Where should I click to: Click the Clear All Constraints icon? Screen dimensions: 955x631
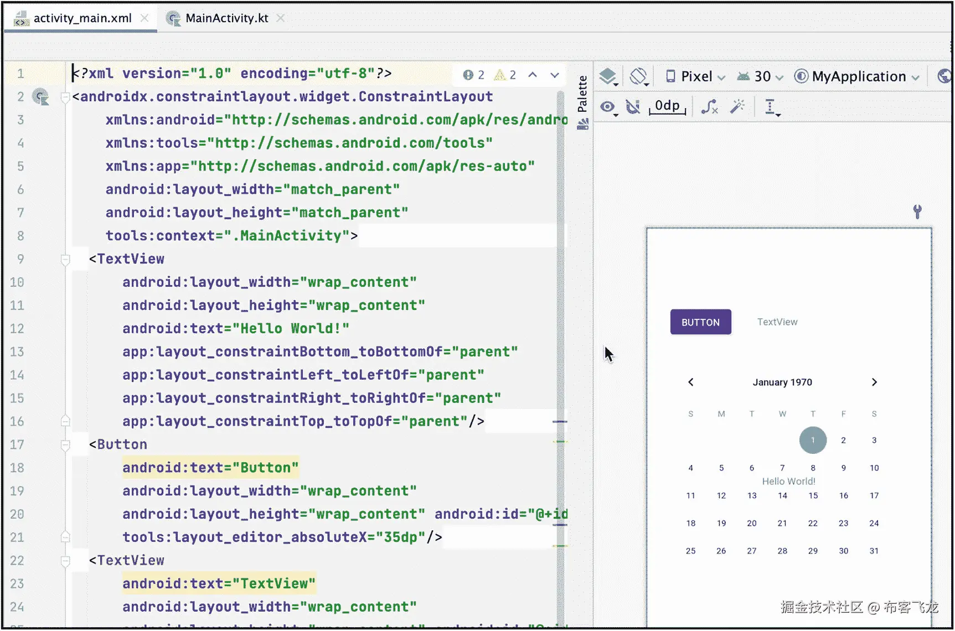[x=709, y=107]
